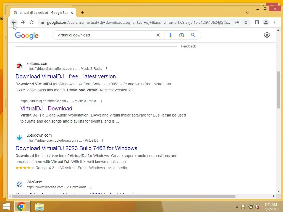Open Action Center flag icon
Image resolution: width=283 pixels, height=212 pixels.
coord(243,207)
